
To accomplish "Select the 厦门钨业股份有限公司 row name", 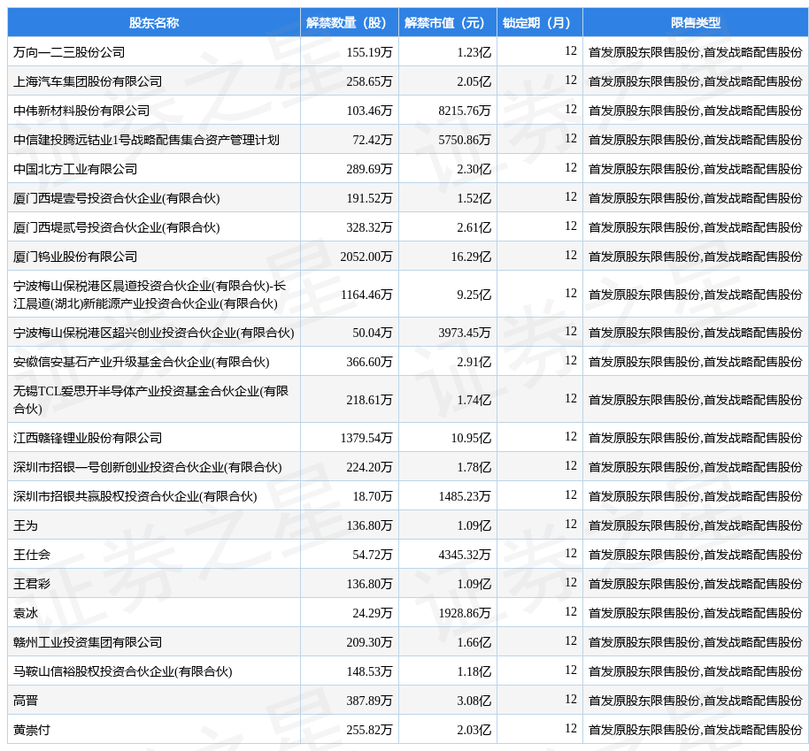I will (x=75, y=257).
